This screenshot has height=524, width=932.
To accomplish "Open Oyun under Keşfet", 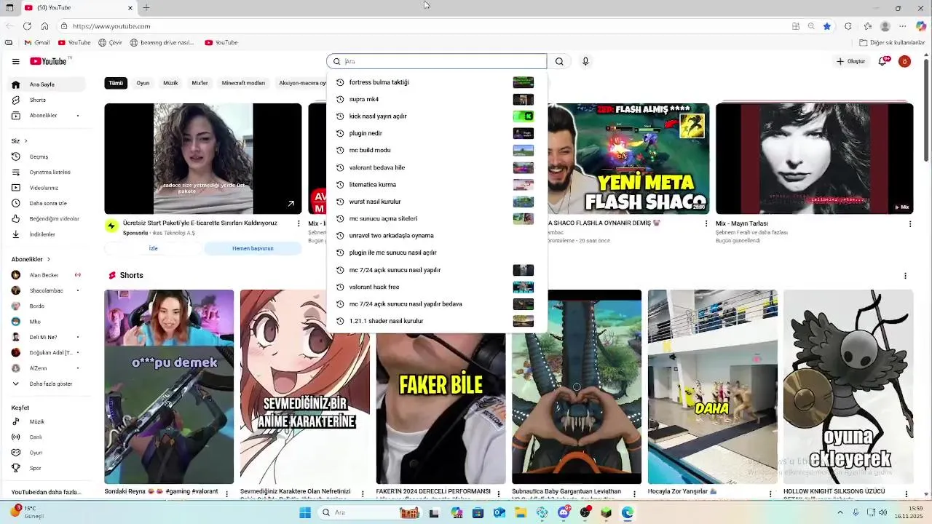I will point(47,453).
